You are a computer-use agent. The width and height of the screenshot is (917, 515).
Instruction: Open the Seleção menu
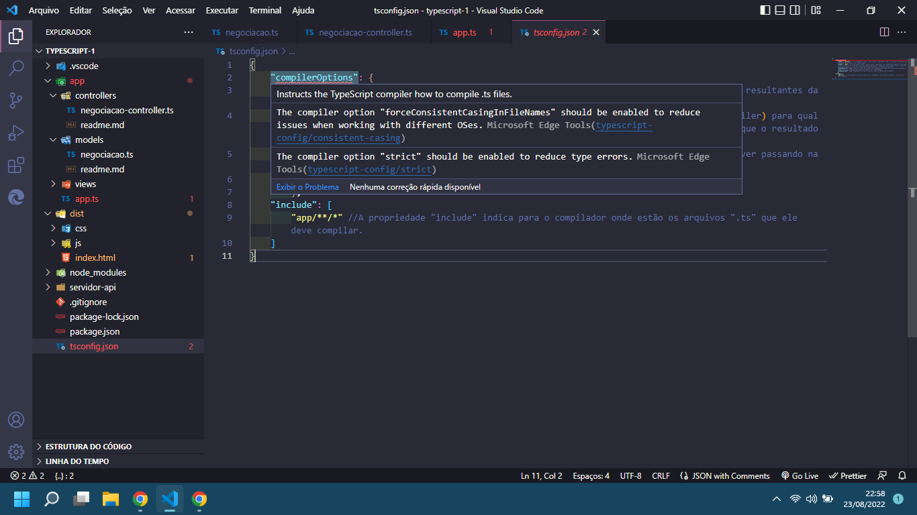point(117,11)
